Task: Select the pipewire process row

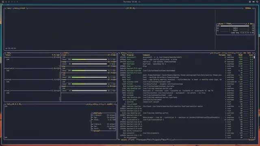Action: click(186, 133)
